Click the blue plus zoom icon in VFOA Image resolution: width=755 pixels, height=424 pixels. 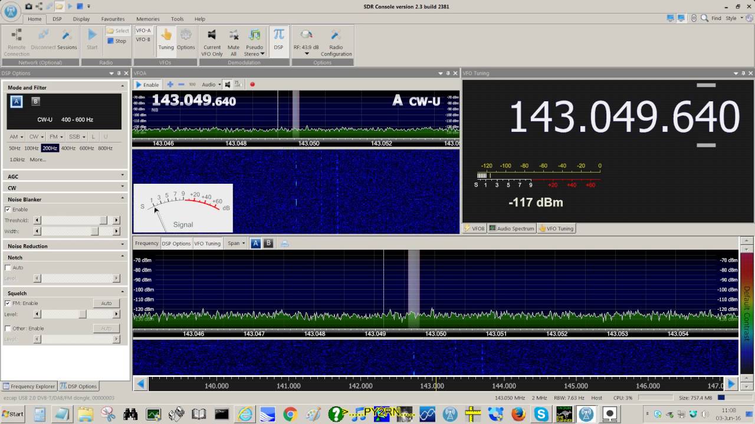[170, 84]
